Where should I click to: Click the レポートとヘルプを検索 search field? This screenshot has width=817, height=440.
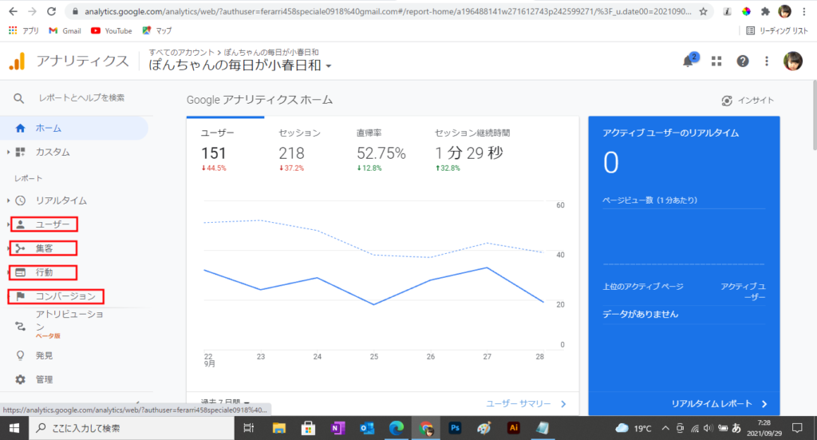point(82,98)
